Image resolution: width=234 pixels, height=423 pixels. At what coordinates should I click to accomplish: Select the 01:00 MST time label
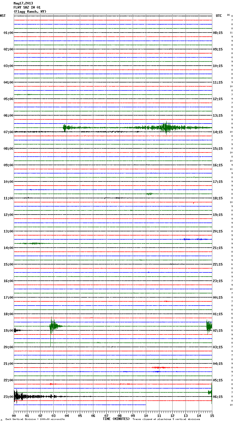point(9,33)
